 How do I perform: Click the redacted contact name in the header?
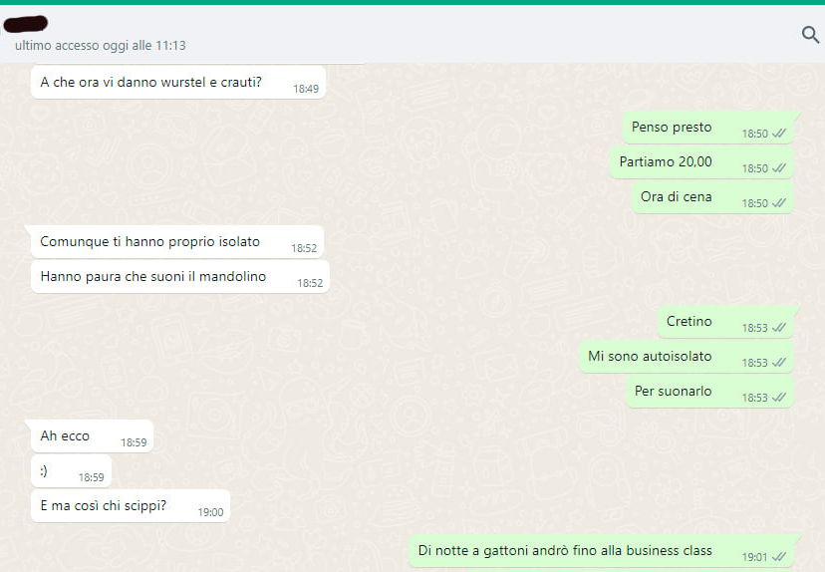(x=25, y=24)
